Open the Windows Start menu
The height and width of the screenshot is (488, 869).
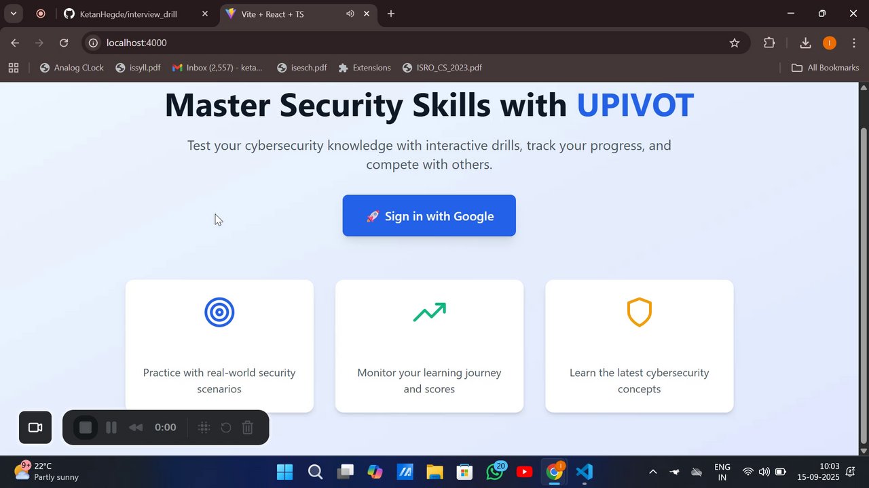[x=285, y=472]
